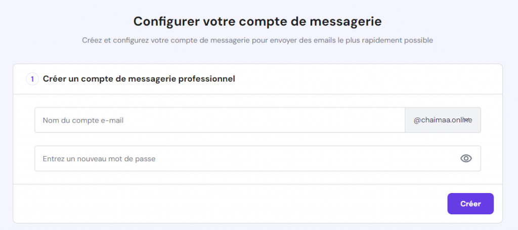
Task: Open the @chaimaa.online domain dropdown
Action: (x=443, y=120)
